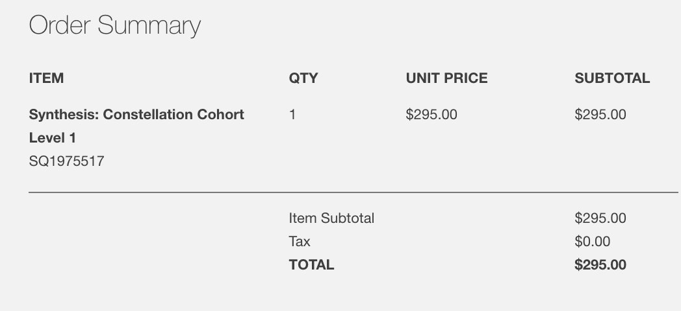Click the Item Subtotal amount $295.00
Screen dimensions: 681x311
600,218
